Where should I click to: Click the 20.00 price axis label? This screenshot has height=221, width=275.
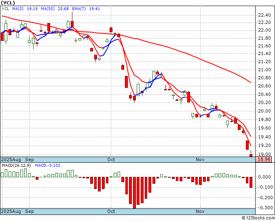264,111
